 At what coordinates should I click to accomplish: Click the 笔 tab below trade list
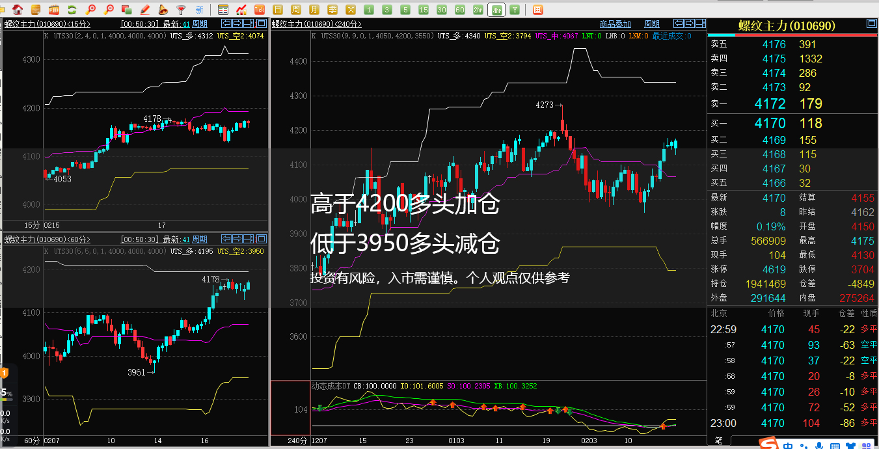pos(718,441)
